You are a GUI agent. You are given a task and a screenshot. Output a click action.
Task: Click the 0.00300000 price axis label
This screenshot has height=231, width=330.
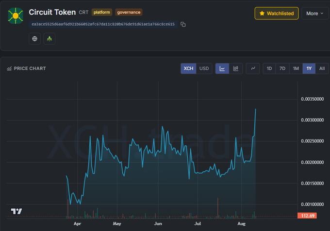point(313,120)
